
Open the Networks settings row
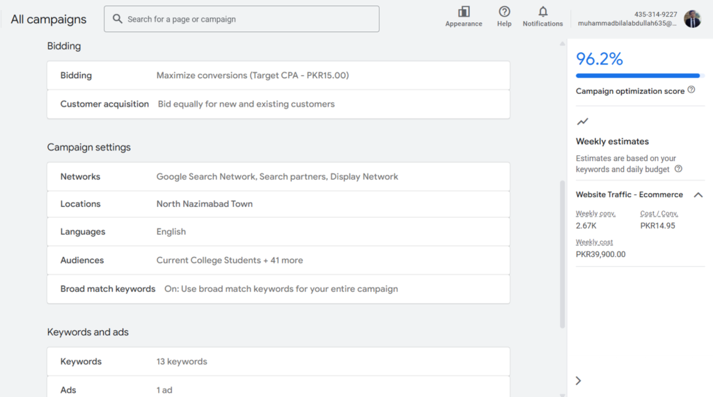coord(279,176)
